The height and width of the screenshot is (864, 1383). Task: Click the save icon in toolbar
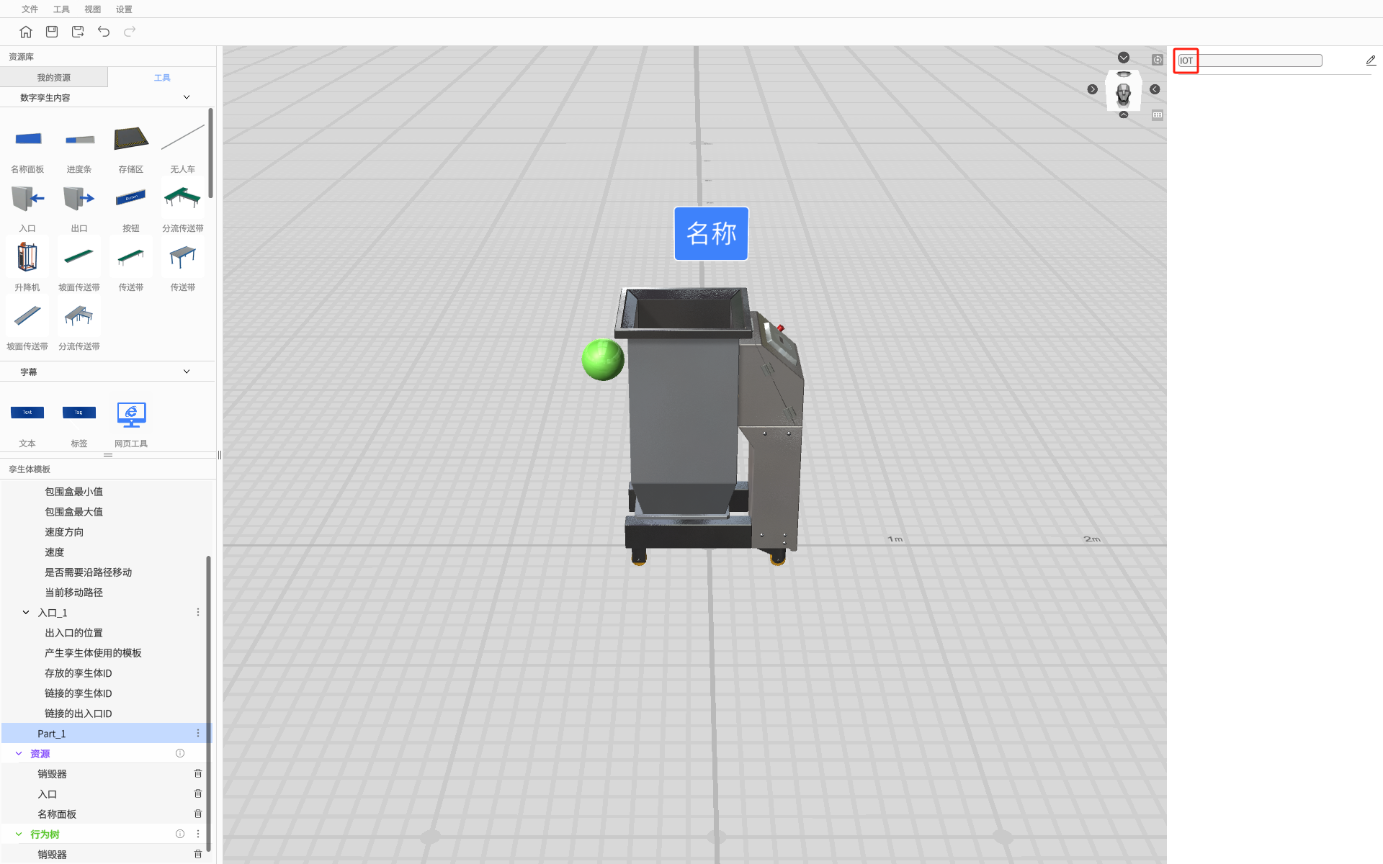pyautogui.click(x=52, y=32)
